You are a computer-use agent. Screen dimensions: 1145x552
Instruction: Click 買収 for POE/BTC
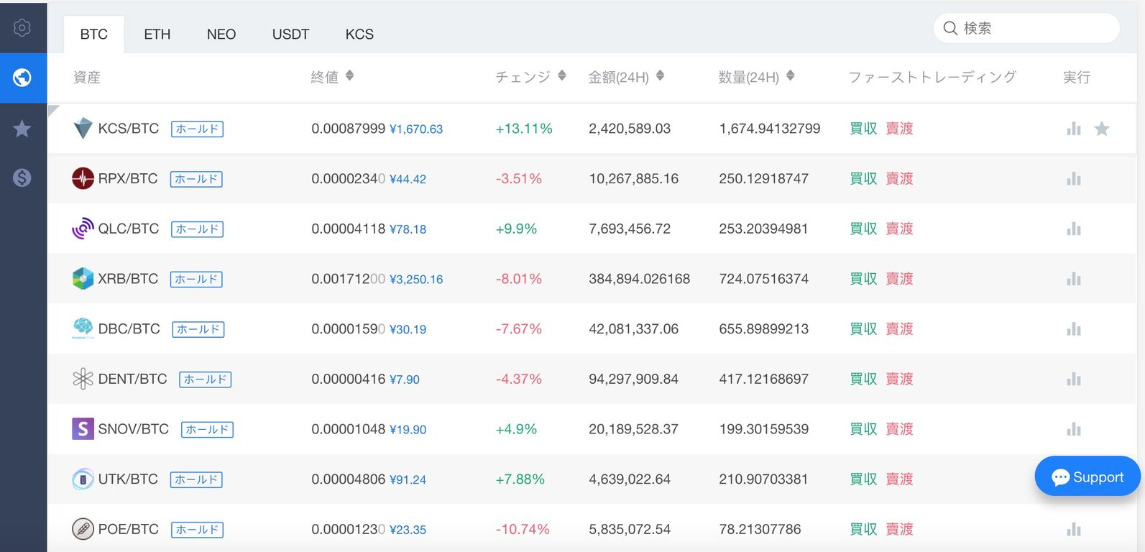(x=863, y=529)
